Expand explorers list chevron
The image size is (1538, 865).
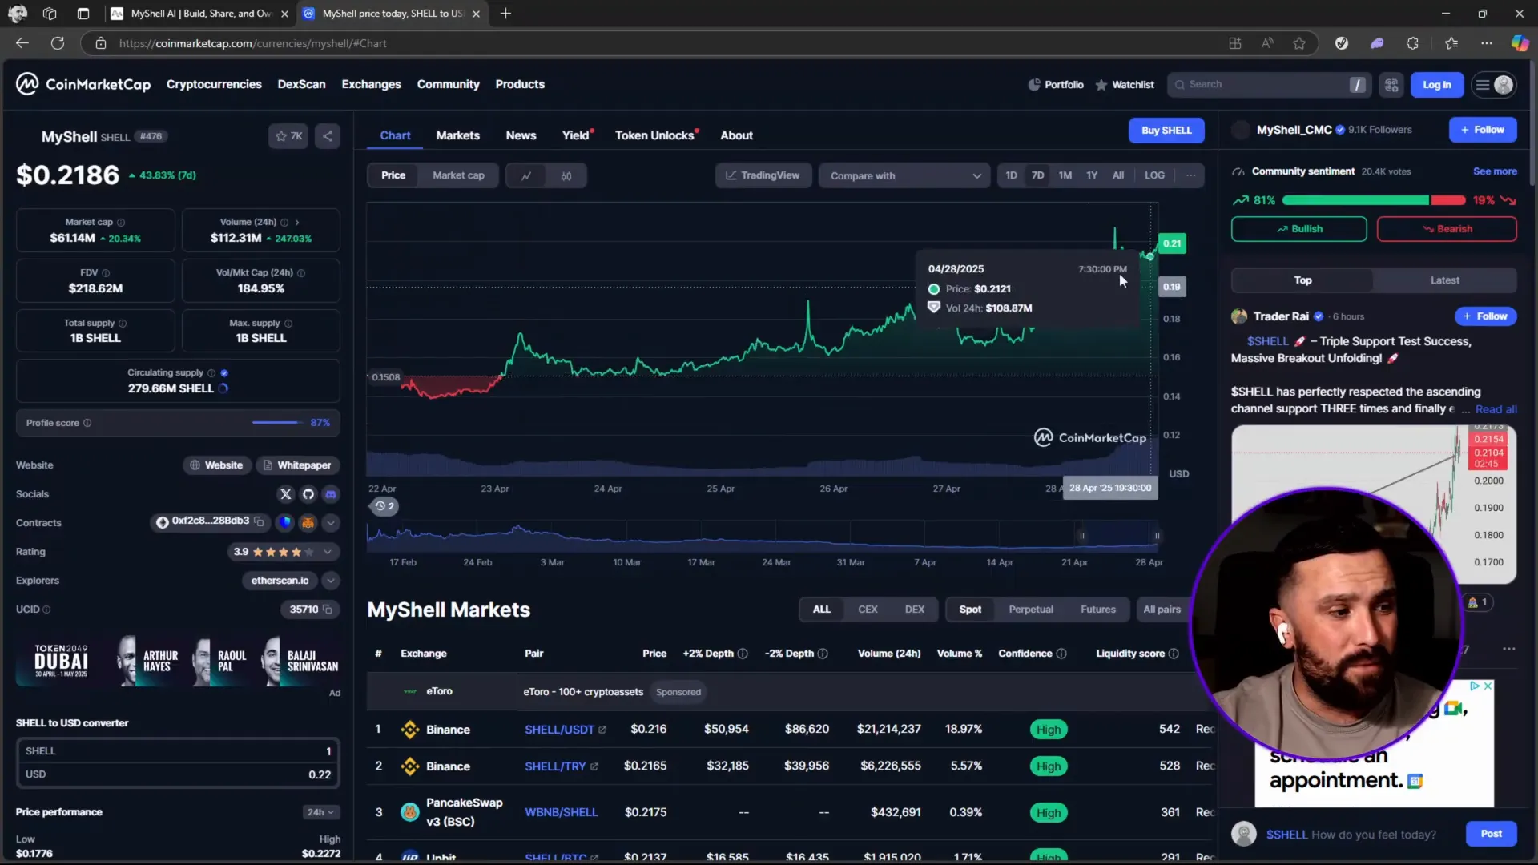click(331, 581)
